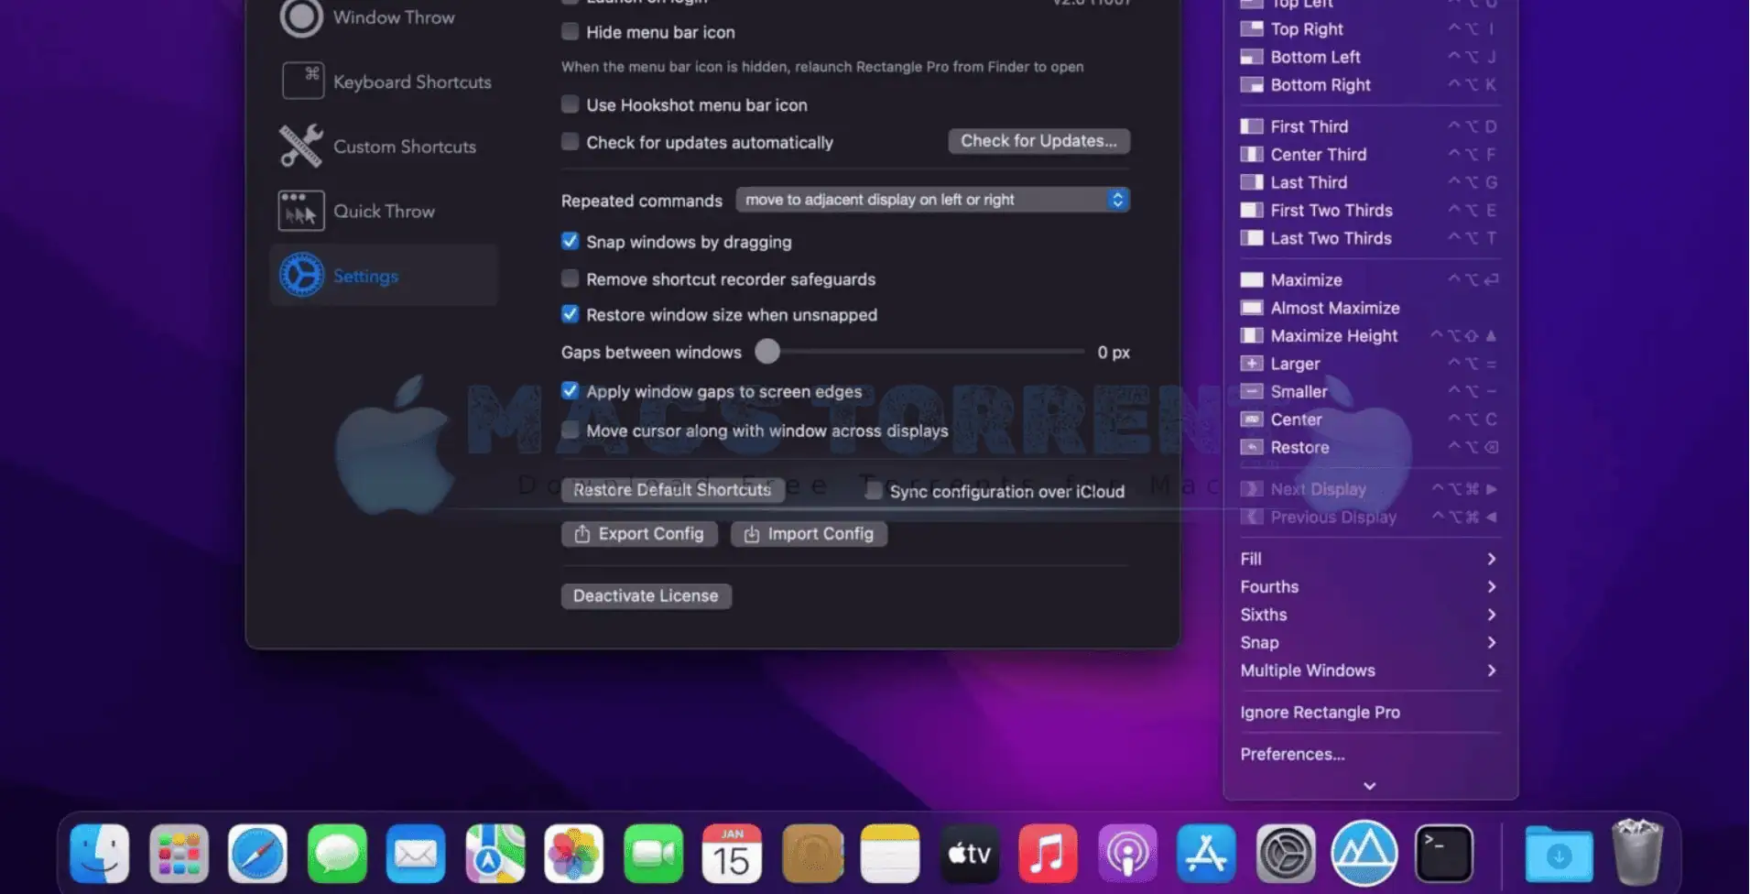Click the Restore window icon
Screen dimensions: 1750x894
1251,448
